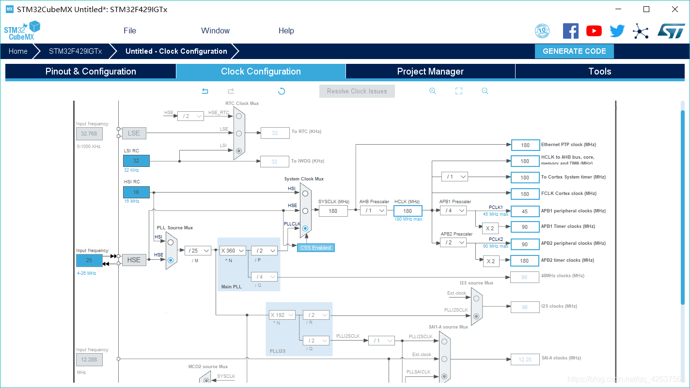Click the HSI RC 16 value box
This screenshot has height=388, width=690.
[x=136, y=192]
